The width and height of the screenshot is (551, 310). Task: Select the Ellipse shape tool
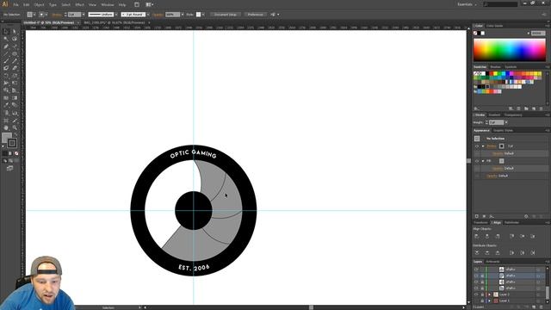coord(15,53)
